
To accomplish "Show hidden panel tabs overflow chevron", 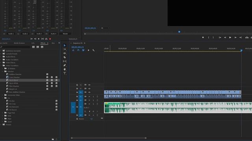I will tap(59, 43).
